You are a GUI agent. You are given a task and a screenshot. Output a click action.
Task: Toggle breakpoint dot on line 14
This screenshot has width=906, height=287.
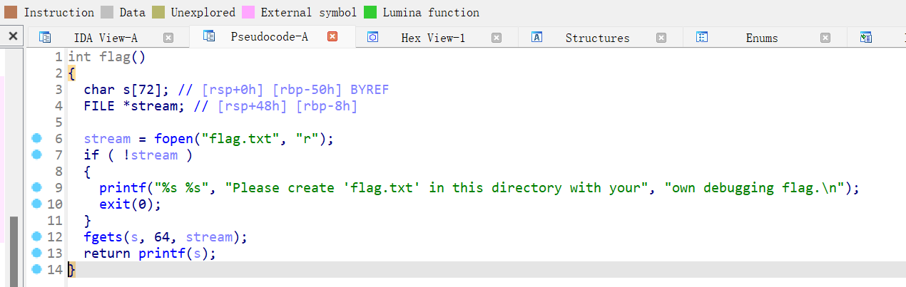click(x=38, y=269)
